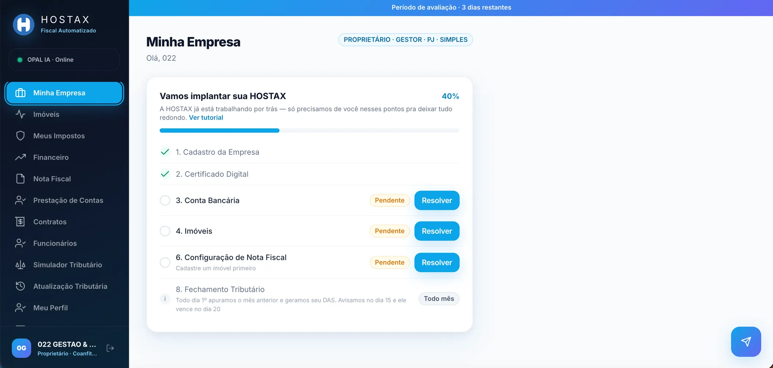
Task: Click the Minha Empresa briefcase icon
Action: coord(20,93)
